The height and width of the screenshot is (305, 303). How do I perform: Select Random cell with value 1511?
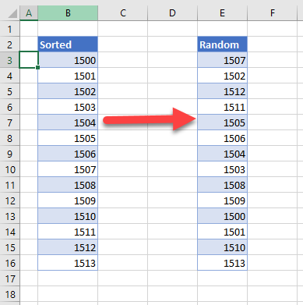click(222, 107)
